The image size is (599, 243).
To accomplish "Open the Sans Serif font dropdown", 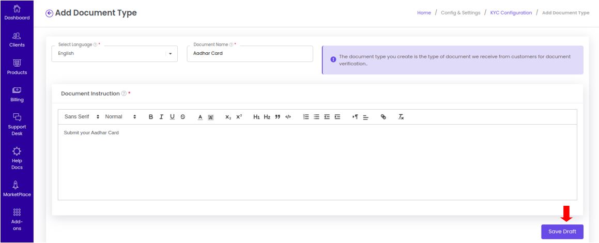I will [82, 117].
